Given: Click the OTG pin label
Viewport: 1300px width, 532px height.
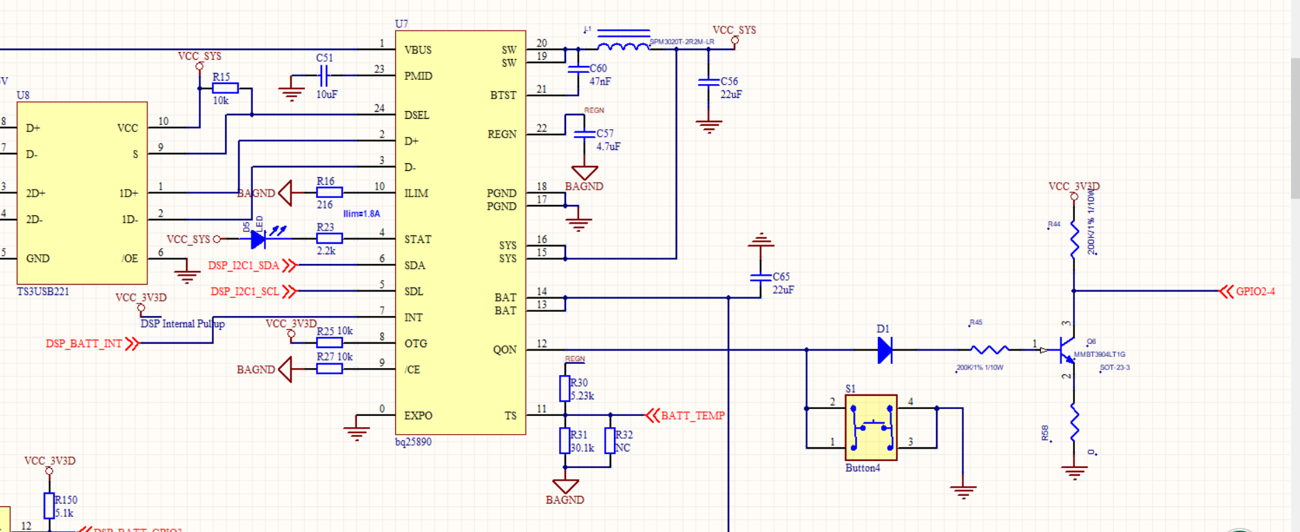Looking at the screenshot, I should click(415, 343).
